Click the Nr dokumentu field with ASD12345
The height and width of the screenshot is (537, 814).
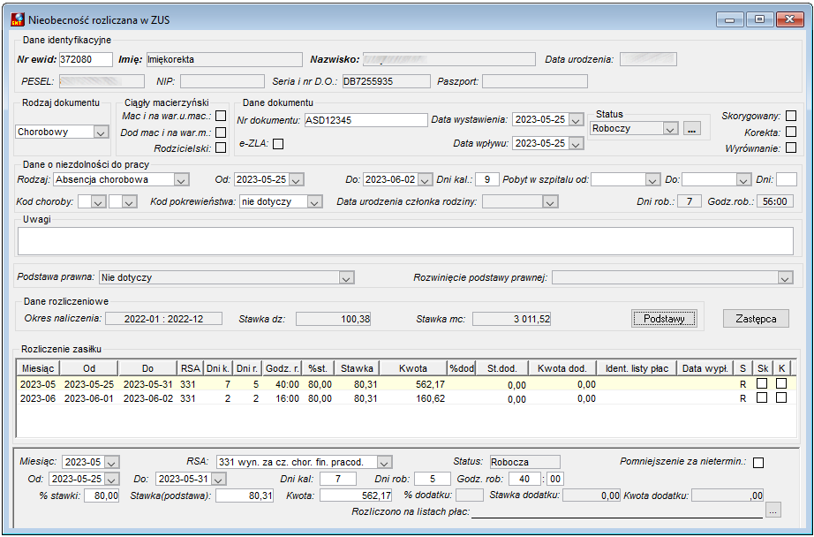[366, 120]
